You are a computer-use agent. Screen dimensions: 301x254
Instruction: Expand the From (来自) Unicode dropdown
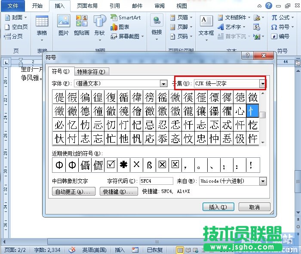[x=263, y=181]
